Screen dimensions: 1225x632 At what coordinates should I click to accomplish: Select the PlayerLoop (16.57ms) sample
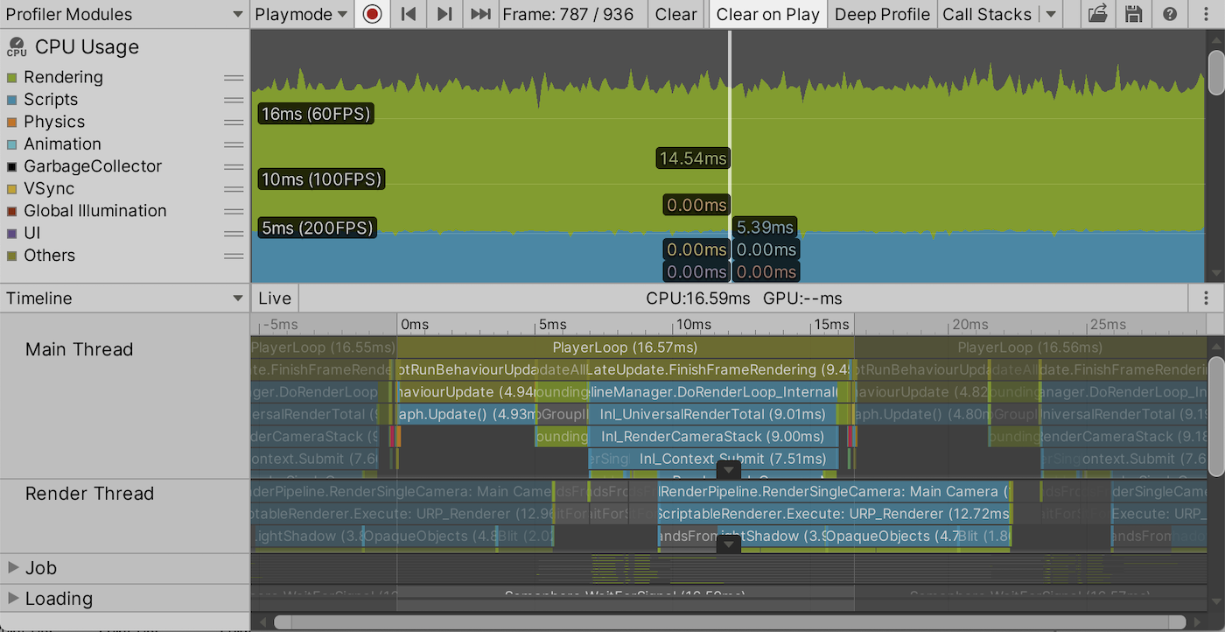(x=625, y=348)
